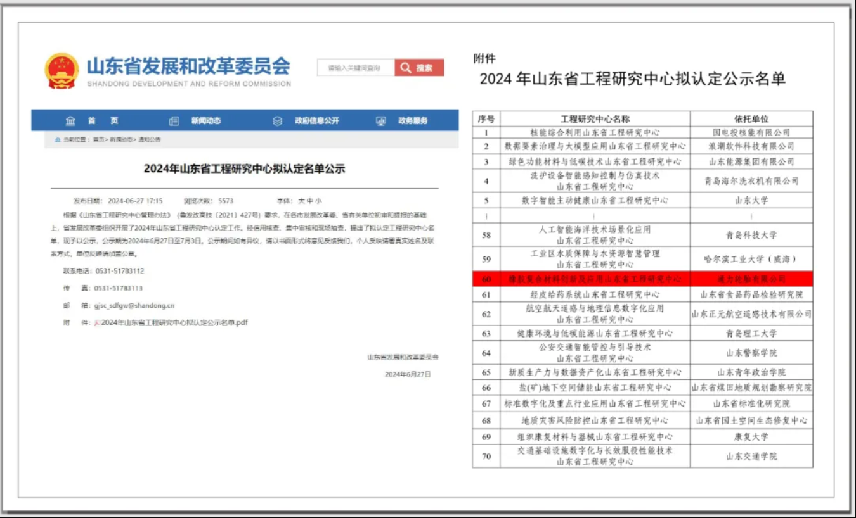The height and width of the screenshot is (518, 856).
Task: Set font size to 大
Action: pyautogui.click(x=301, y=201)
